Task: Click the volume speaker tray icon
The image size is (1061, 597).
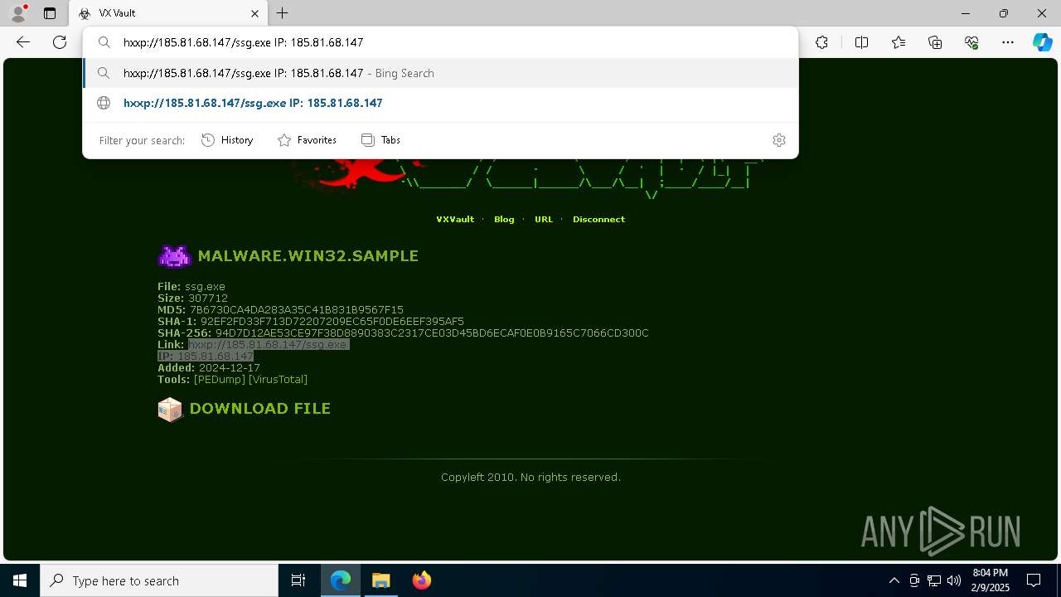Action: tap(954, 580)
